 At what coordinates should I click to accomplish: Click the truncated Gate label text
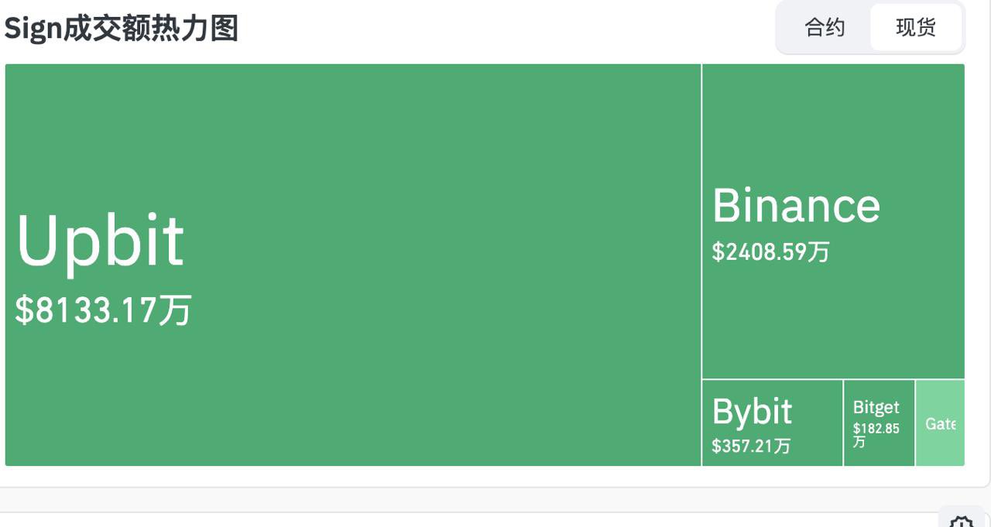point(940,424)
